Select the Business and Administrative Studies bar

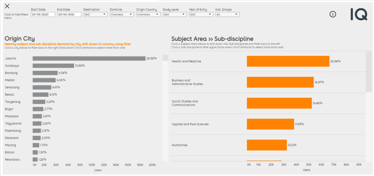(x=280, y=82)
